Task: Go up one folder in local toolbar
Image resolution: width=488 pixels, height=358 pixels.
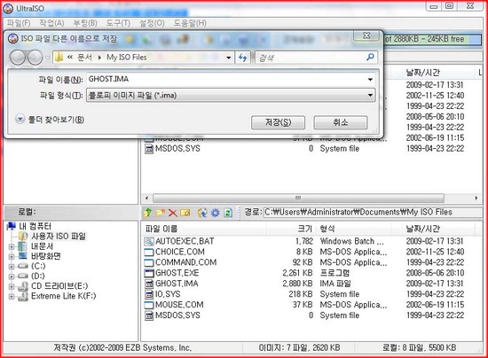Action: point(148,213)
